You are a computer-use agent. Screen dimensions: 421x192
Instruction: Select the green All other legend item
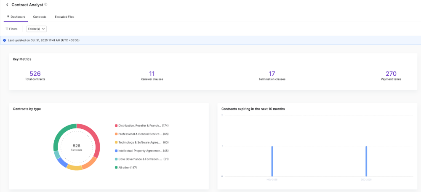point(127,168)
